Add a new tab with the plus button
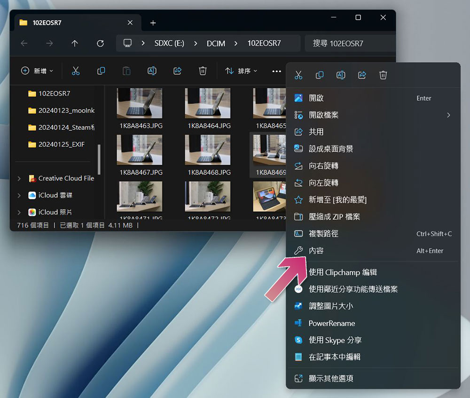Image resolution: width=470 pixels, height=398 pixels. click(x=153, y=23)
